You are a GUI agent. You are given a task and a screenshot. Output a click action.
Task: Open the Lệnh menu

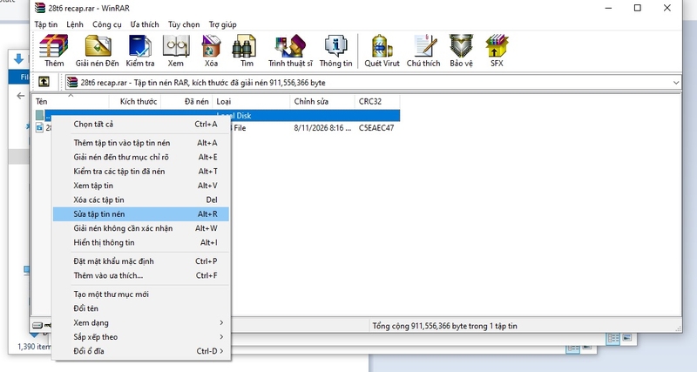75,24
